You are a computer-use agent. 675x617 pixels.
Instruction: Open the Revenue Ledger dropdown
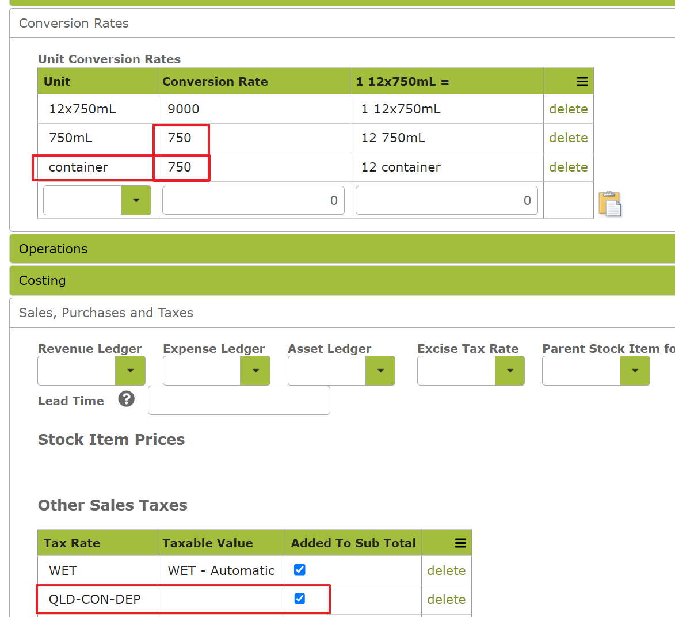130,370
